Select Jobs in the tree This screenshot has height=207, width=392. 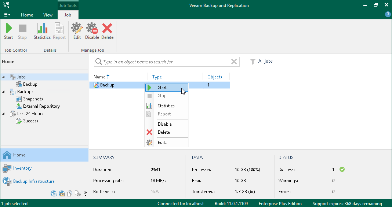21,77
